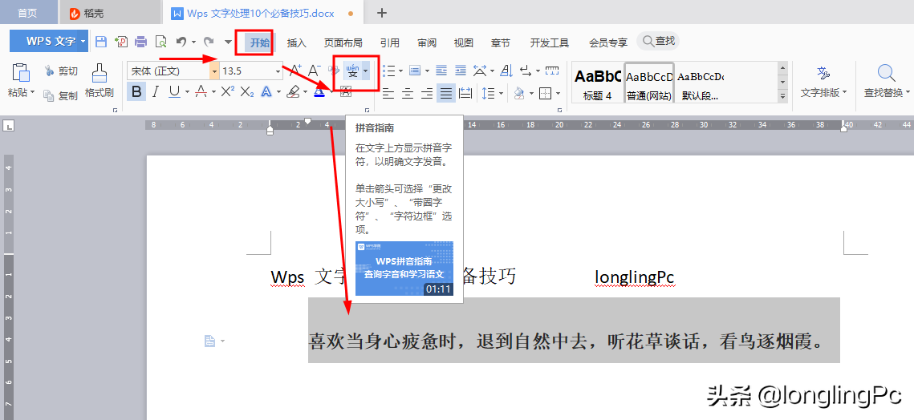Click 复制 to copy the selection
The width and height of the screenshot is (914, 420).
(x=61, y=95)
